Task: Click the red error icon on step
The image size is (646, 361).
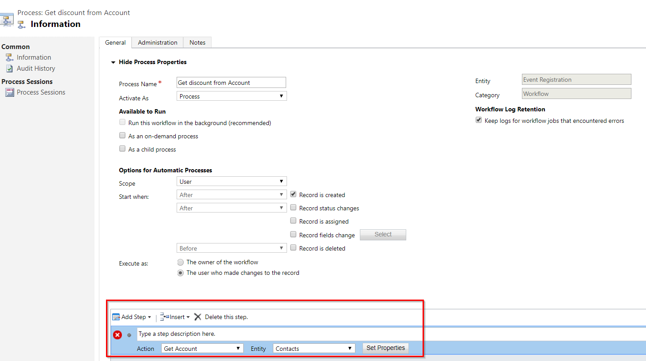Action: point(117,335)
